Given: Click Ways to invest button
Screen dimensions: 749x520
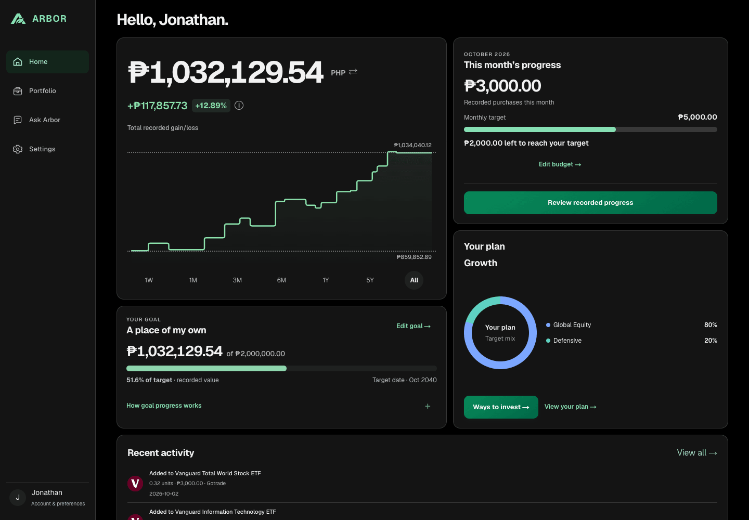Looking at the screenshot, I should pyautogui.click(x=501, y=407).
